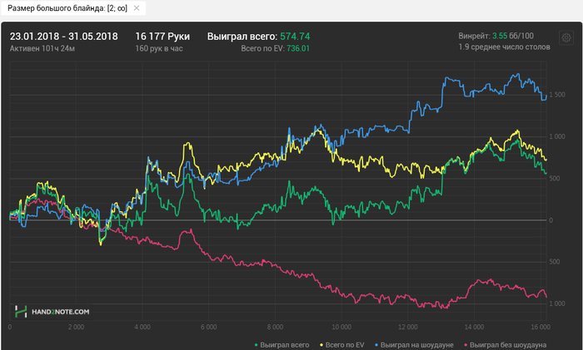Click the 16 177 Руки hands count
The image size is (583, 350).
tap(162, 37)
